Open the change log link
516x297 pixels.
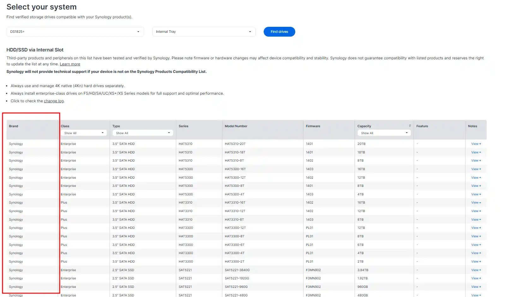pyautogui.click(x=54, y=101)
